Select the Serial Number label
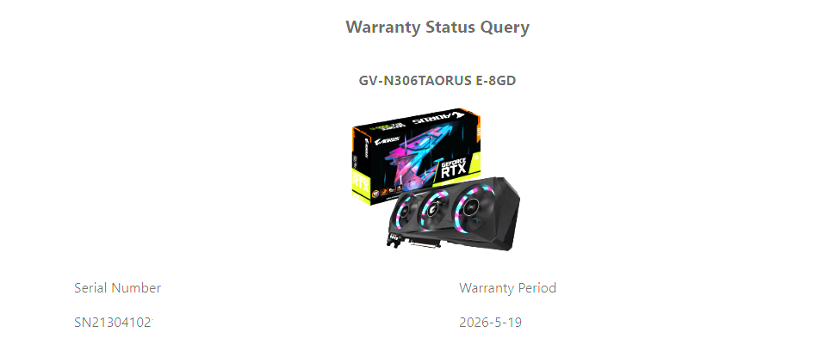The width and height of the screenshot is (825, 351). [117, 288]
